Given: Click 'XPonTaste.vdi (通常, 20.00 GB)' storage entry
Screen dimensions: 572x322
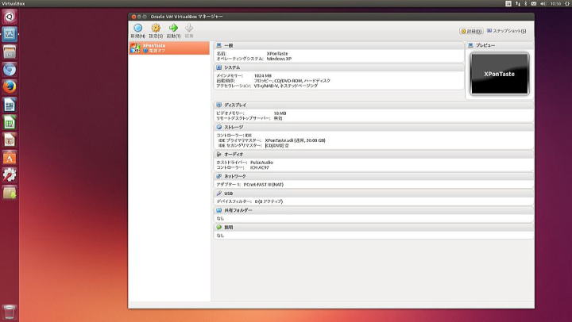Looking at the screenshot, I should pyautogui.click(x=295, y=140).
